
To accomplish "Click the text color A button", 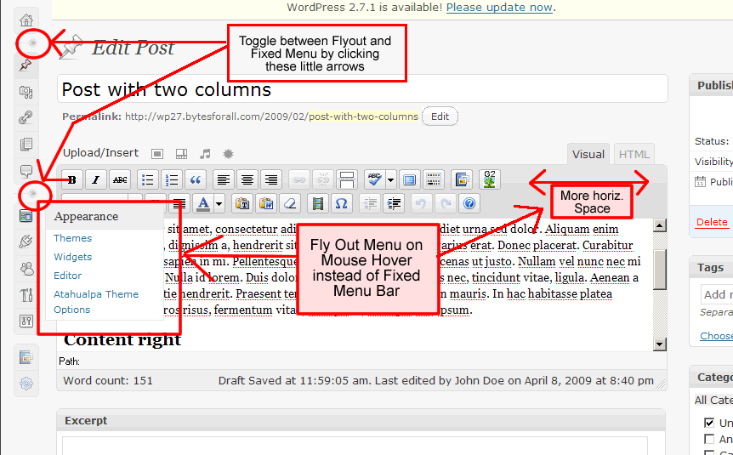I will point(203,203).
